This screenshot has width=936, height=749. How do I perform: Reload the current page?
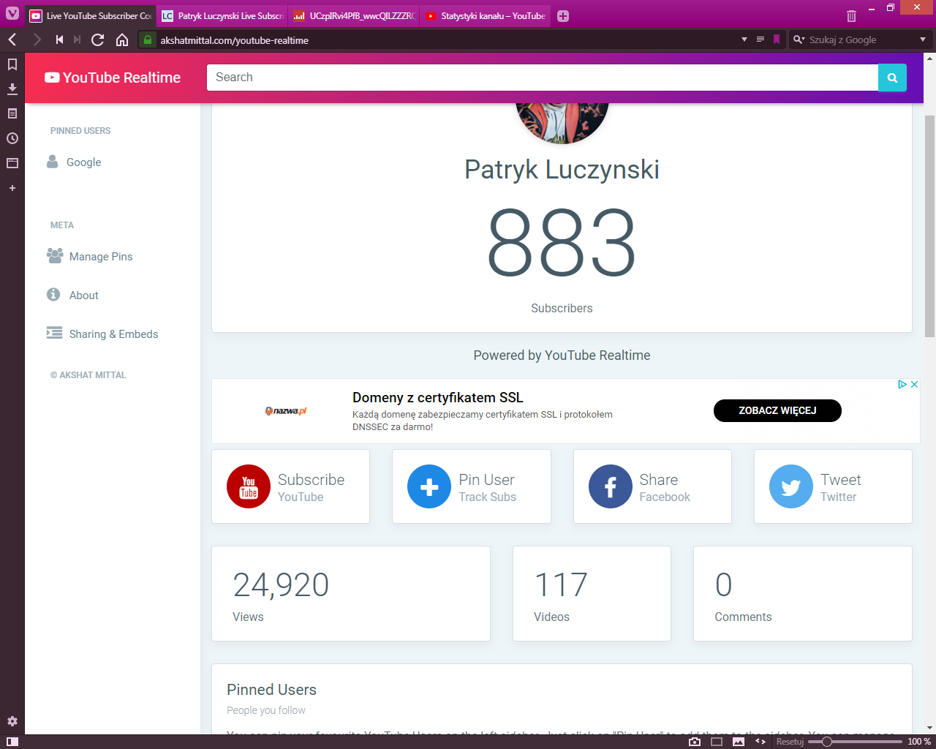point(97,39)
